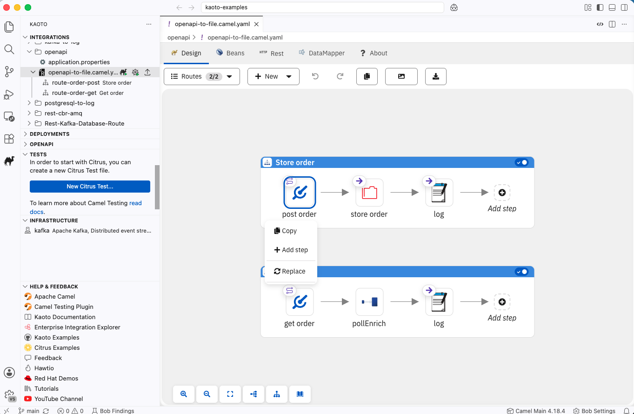Zoom out on the canvas

[x=207, y=394]
